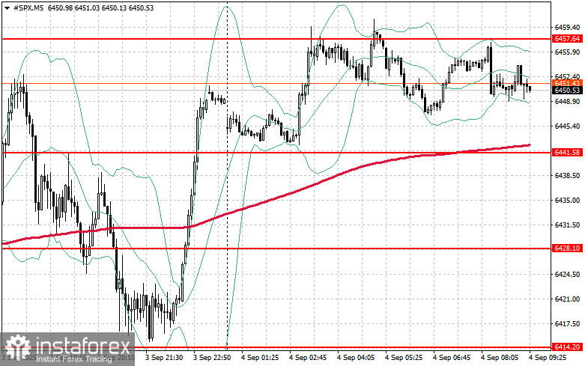This screenshot has width=585, height=366.
Task: Click the 6448.90 price scale label
Action: click(x=568, y=101)
